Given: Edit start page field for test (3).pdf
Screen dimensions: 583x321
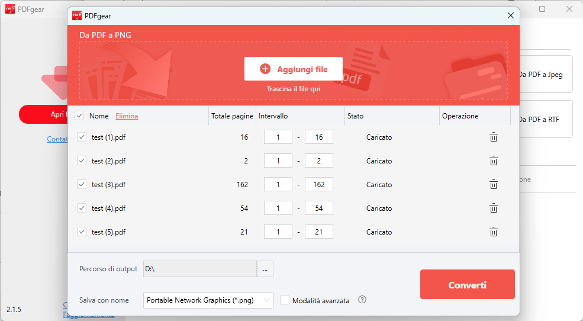Looking at the screenshot, I should (278, 184).
